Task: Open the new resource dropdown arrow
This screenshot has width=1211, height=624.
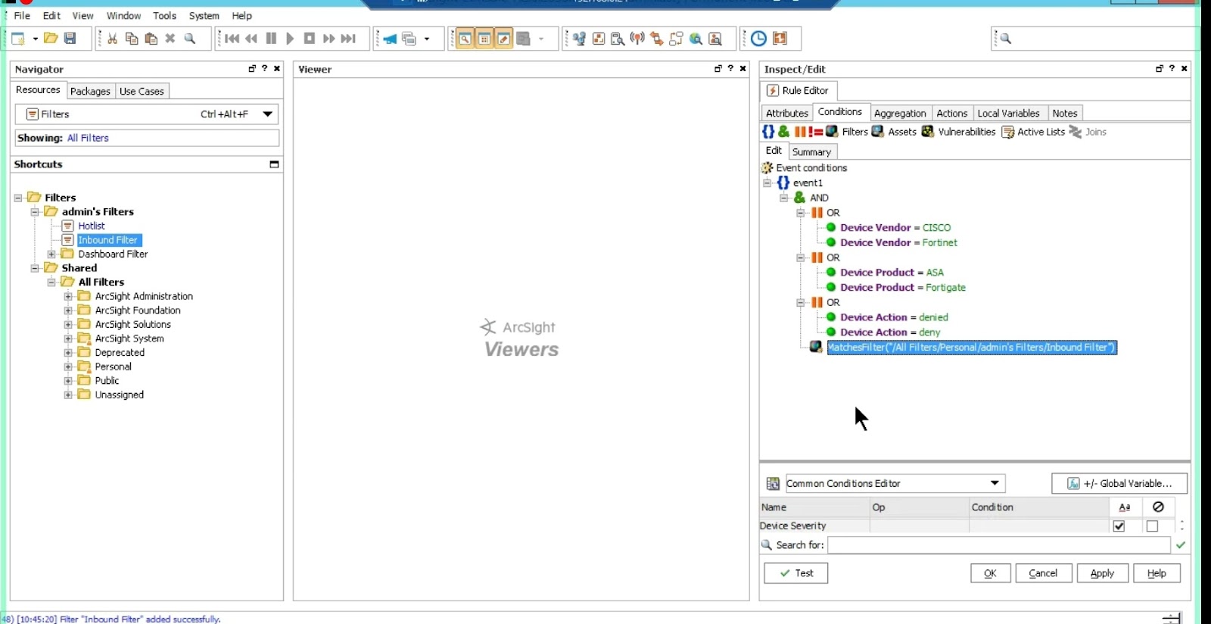Action: tap(35, 39)
